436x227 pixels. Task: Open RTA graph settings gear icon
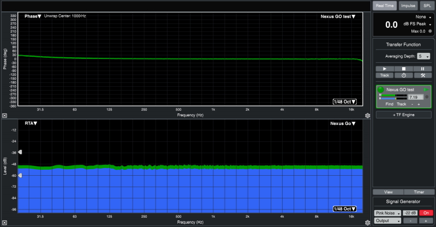368,222
